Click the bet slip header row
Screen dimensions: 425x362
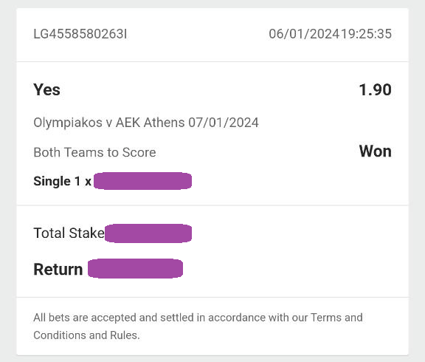pyautogui.click(x=212, y=35)
